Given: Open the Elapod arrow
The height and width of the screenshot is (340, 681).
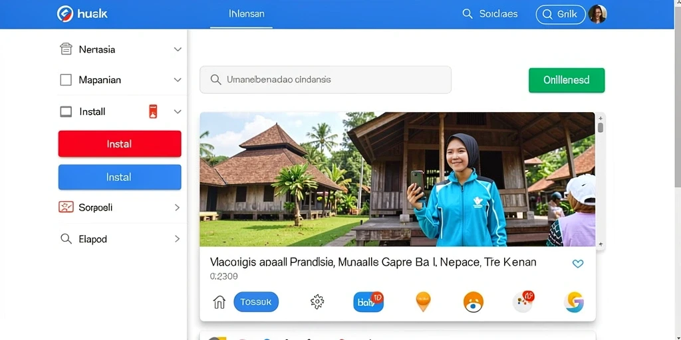Looking at the screenshot, I should 177,238.
